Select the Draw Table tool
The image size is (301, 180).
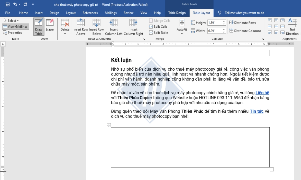point(39,27)
